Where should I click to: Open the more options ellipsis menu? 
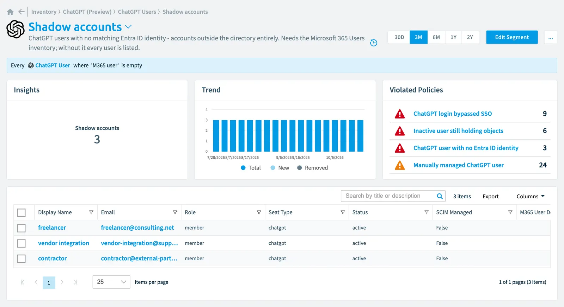point(551,37)
